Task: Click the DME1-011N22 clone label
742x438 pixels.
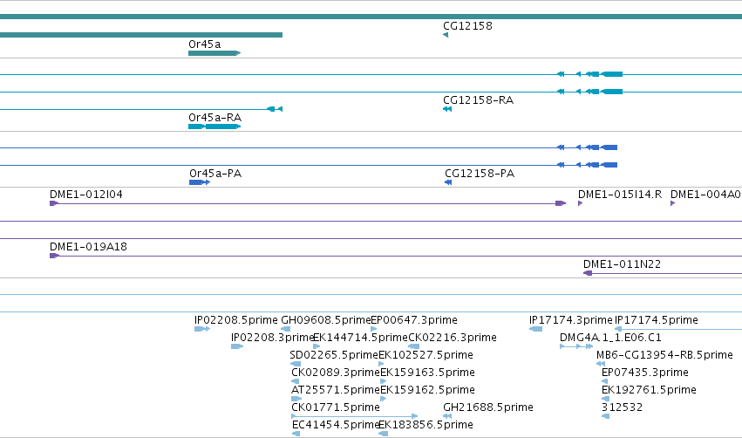Action: 622,264
